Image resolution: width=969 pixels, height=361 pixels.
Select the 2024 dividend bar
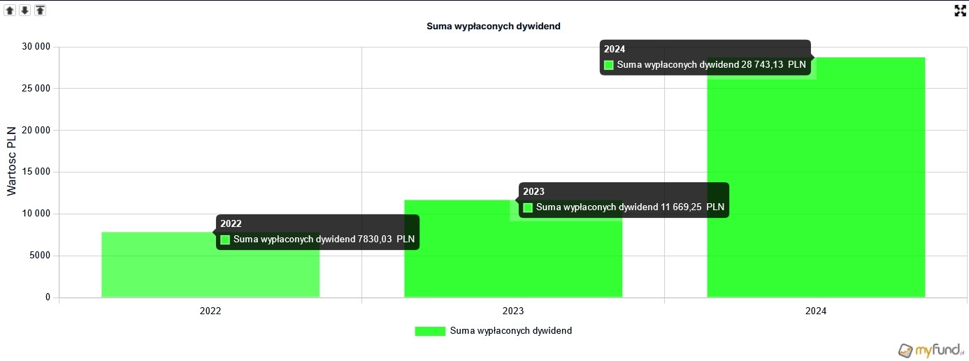point(815,189)
